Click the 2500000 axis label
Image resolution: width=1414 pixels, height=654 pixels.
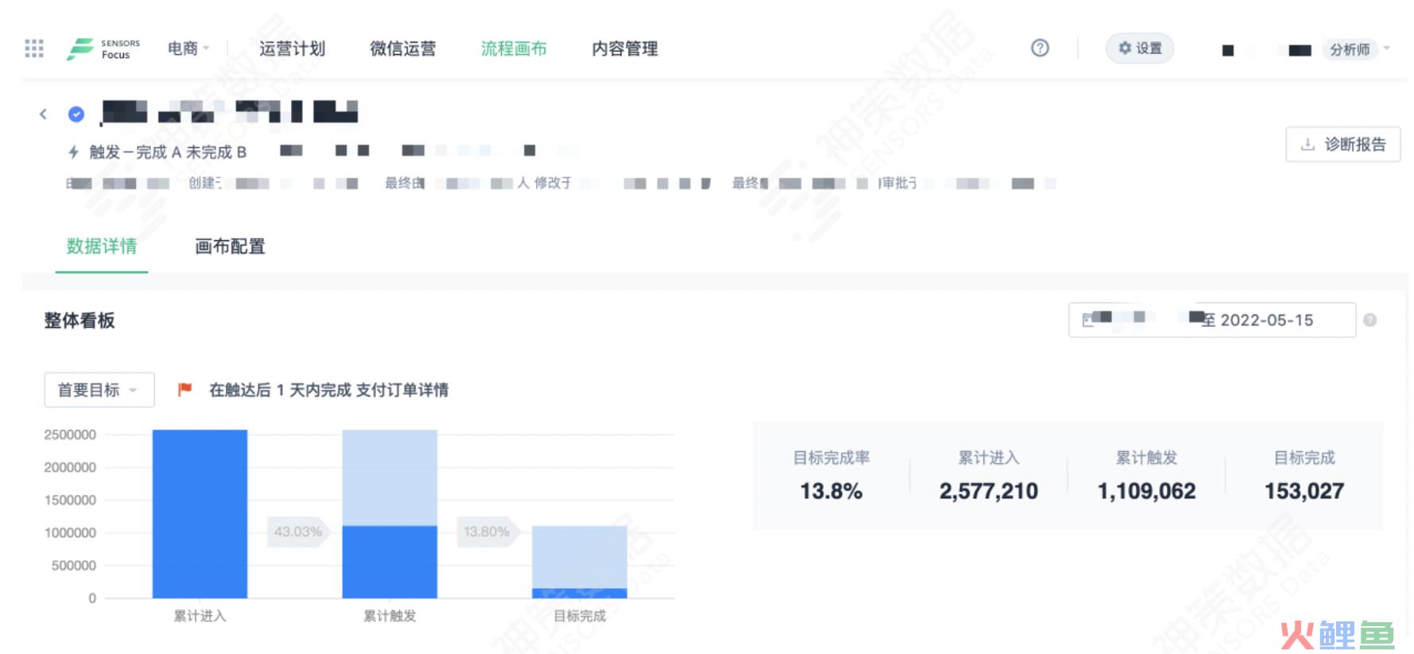click(70, 434)
